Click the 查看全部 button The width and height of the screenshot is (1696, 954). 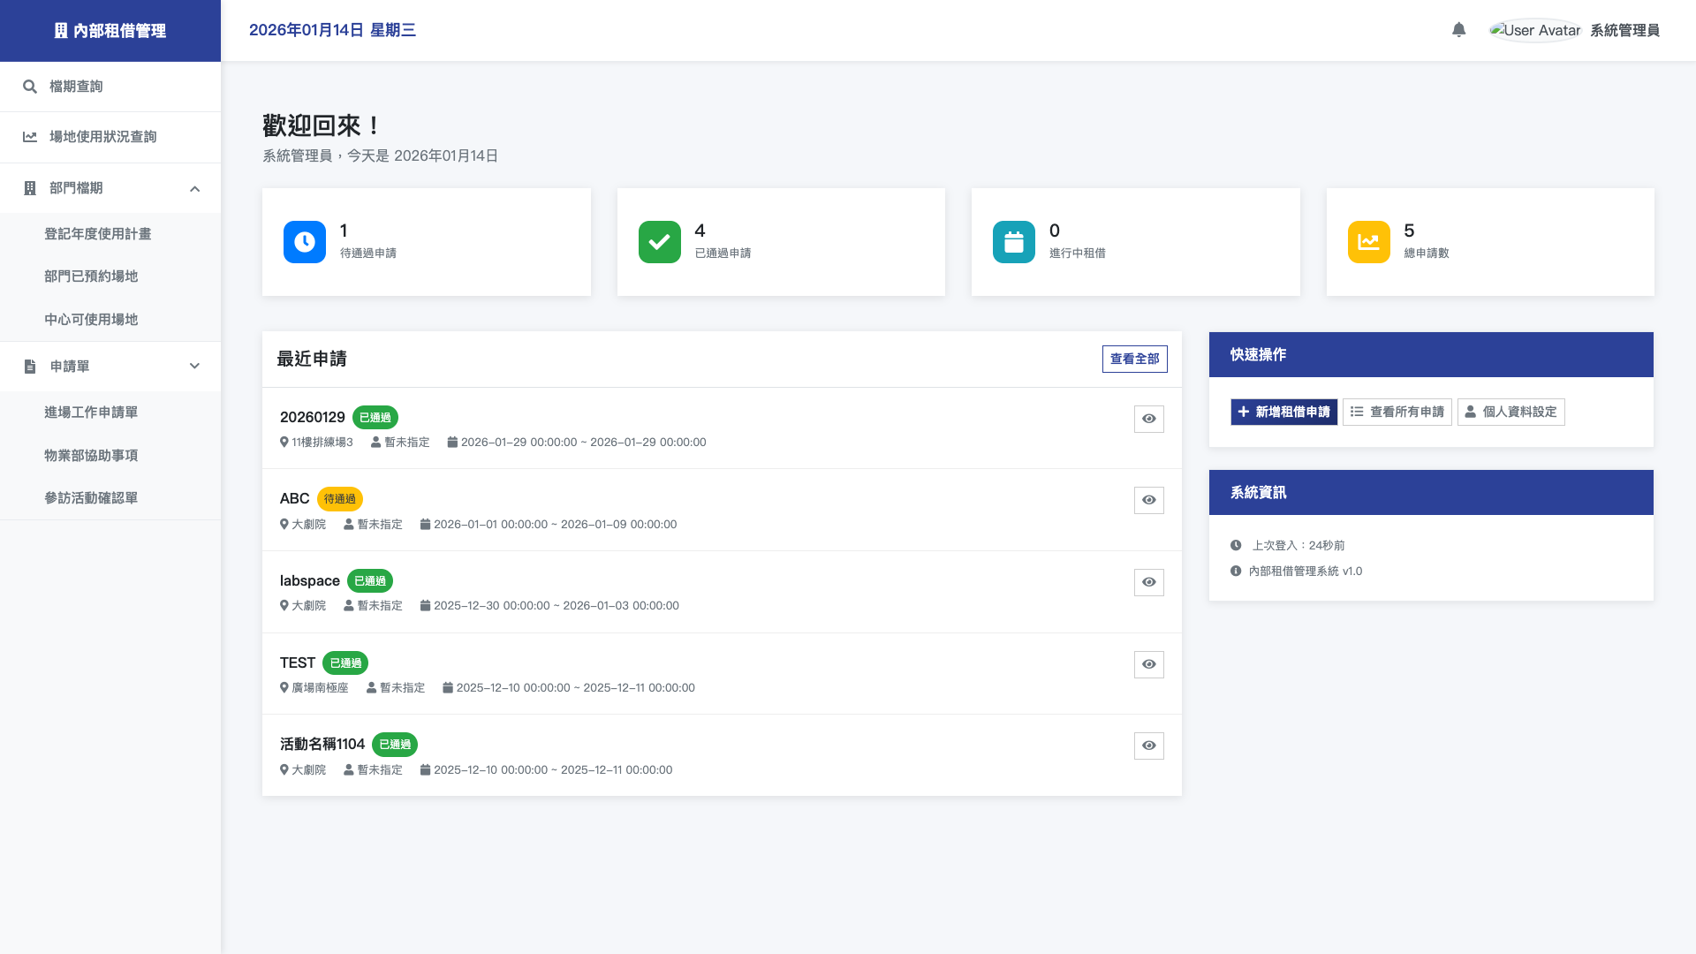[1134, 359]
